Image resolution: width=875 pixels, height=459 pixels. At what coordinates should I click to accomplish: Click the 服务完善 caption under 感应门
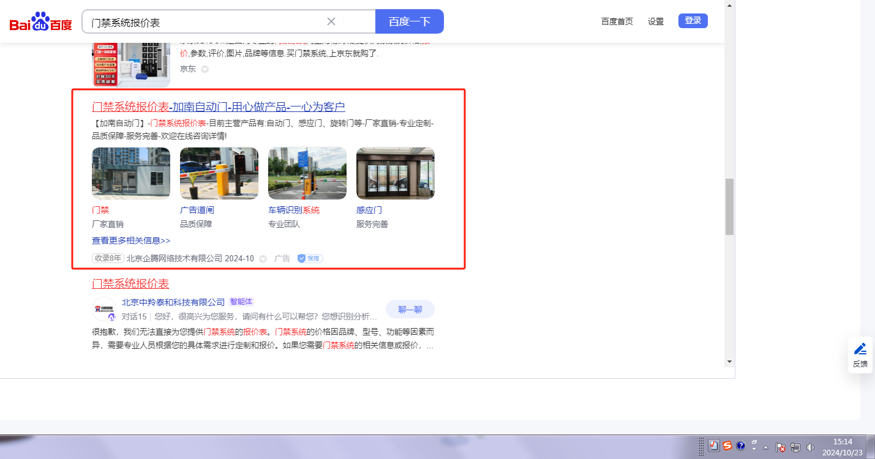click(x=372, y=224)
